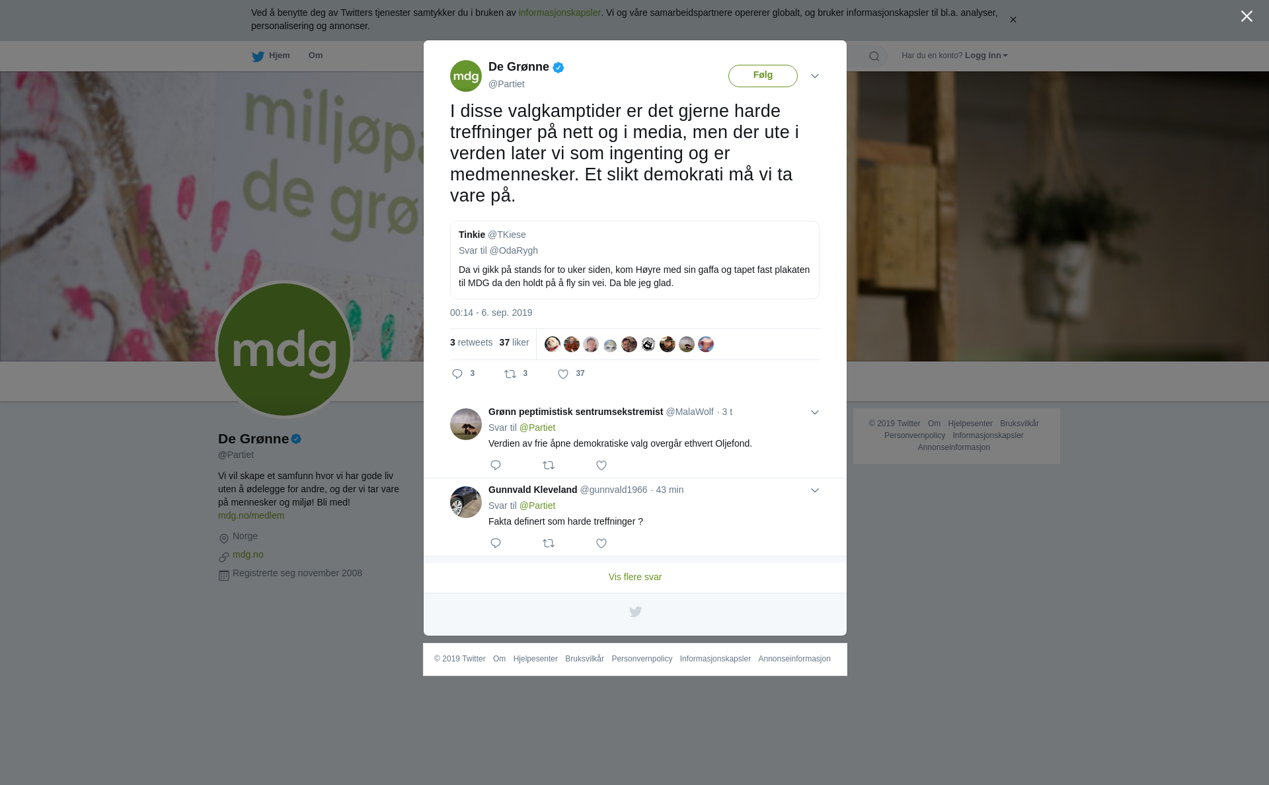
Task: Click Vis flere svar link
Action: point(635,577)
